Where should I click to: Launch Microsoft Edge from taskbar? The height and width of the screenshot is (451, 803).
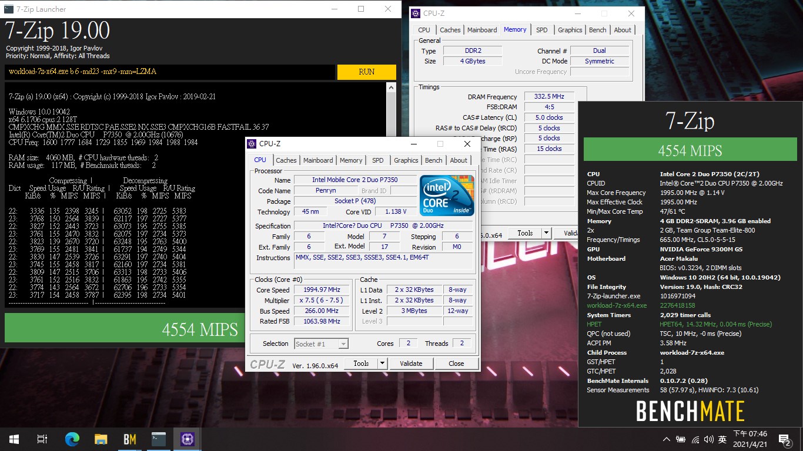click(72, 439)
